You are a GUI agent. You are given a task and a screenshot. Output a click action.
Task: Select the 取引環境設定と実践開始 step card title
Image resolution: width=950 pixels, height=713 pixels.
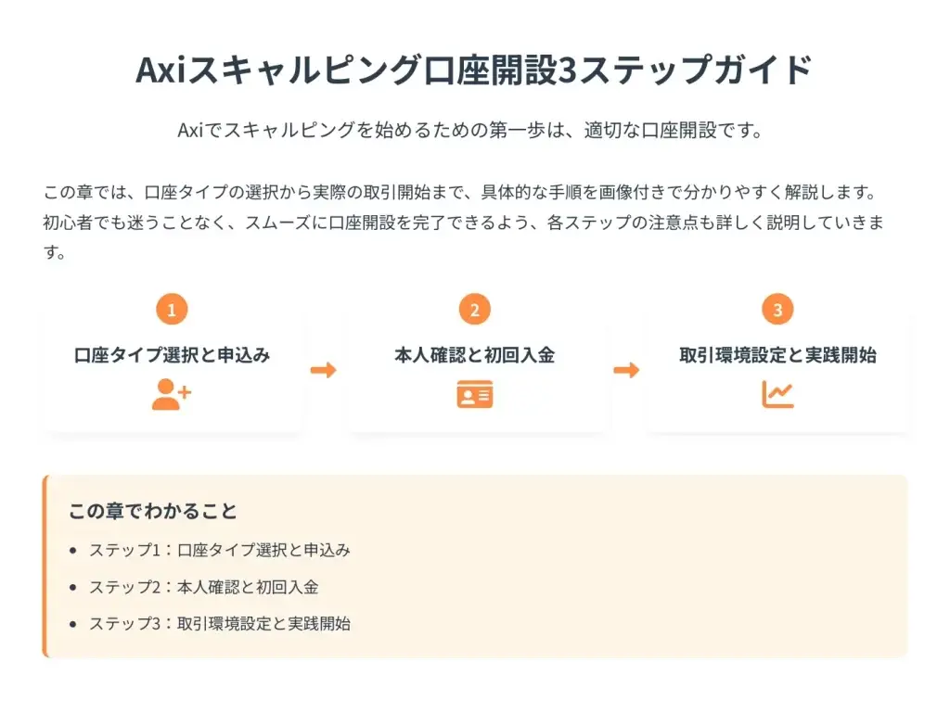[x=777, y=354]
